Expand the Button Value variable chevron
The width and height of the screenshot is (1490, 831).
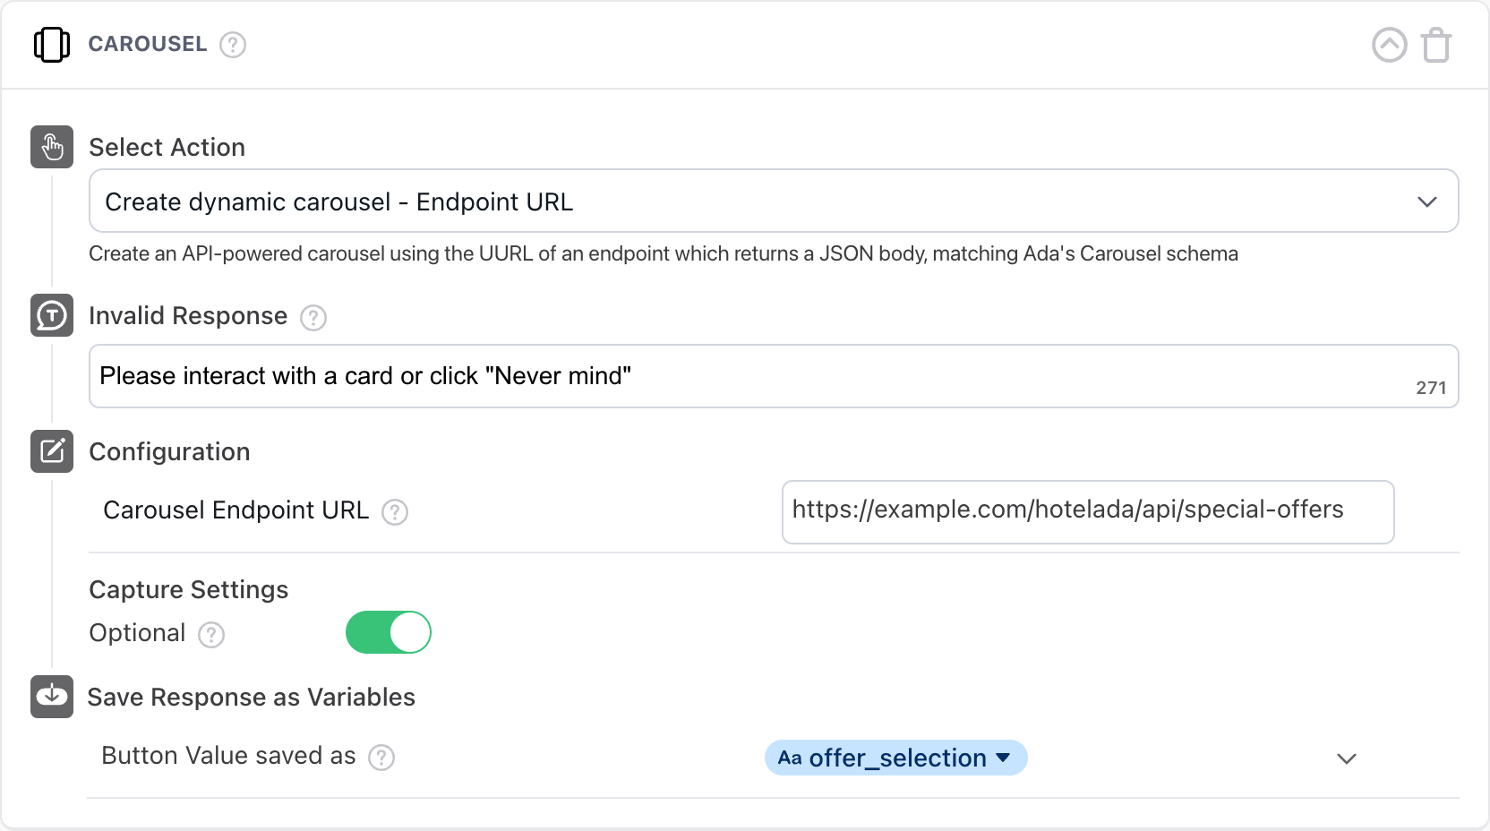coord(1346,758)
